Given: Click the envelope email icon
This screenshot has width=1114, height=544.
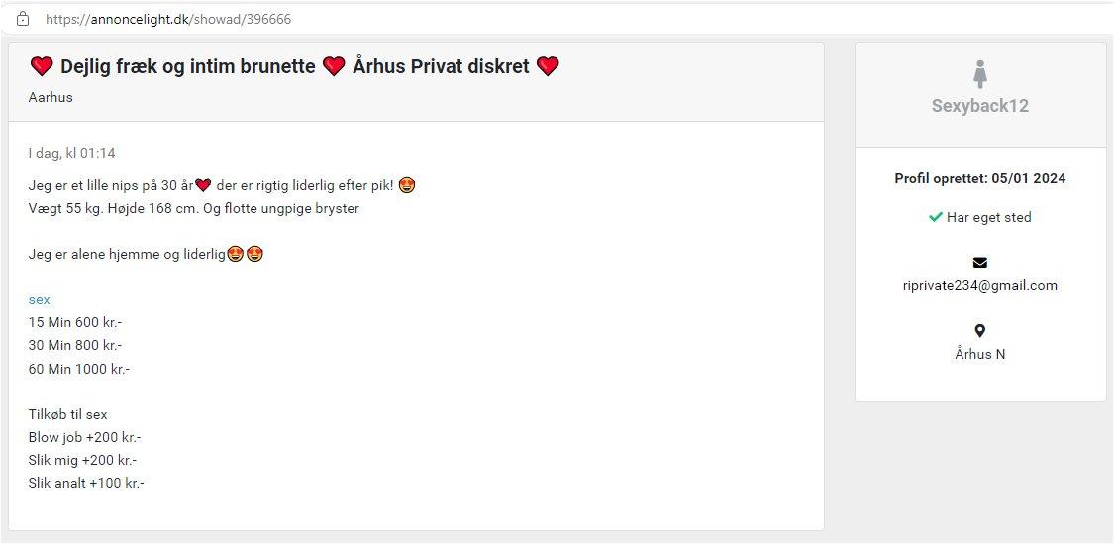Looking at the screenshot, I should (x=979, y=263).
